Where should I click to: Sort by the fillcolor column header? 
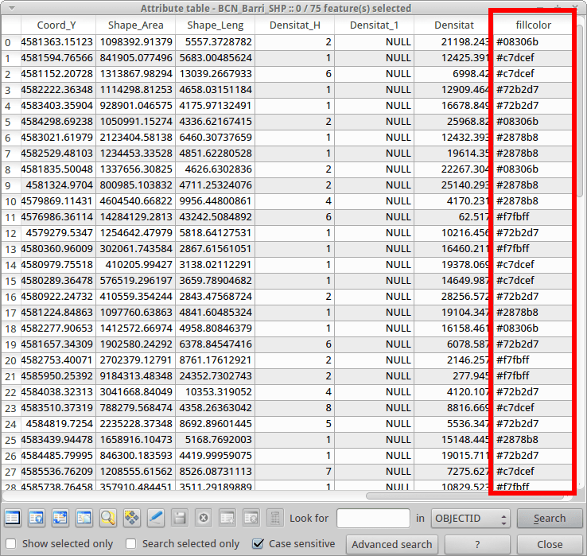(533, 25)
